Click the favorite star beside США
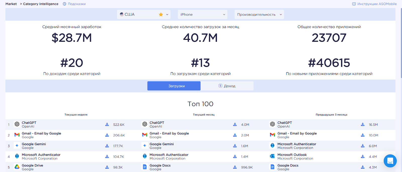The height and width of the screenshot is (172, 402). (x=161, y=15)
